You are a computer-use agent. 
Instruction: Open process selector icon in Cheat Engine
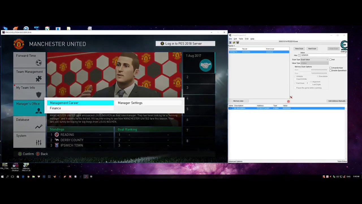230,42
